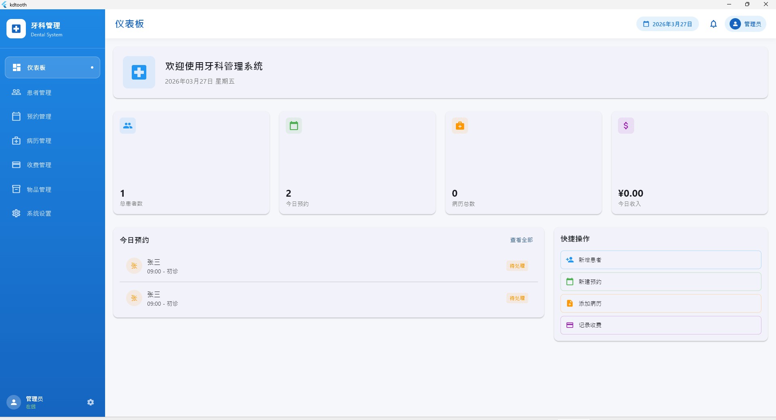Open the 2026年3月27日 date picker
Image resolution: width=776 pixels, height=420 pixels.
[x=667, y=24]
